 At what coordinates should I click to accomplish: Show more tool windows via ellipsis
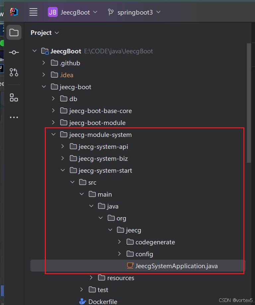14,117
